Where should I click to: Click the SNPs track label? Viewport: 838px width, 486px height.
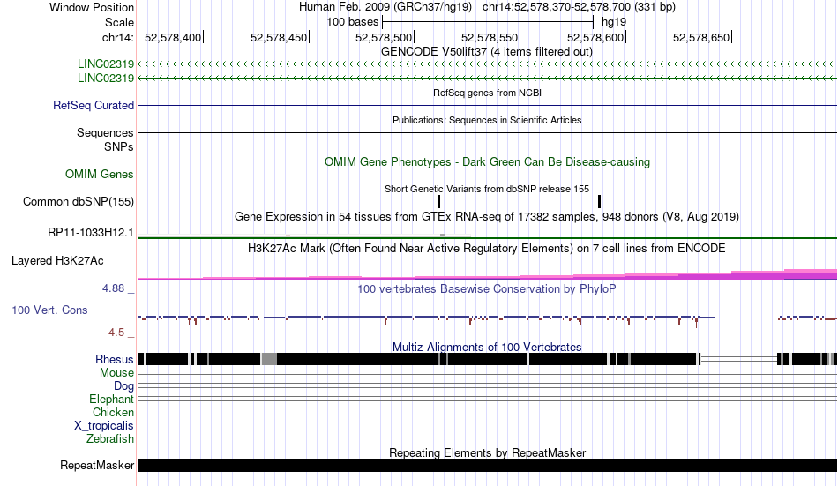(x=119, y=146)
